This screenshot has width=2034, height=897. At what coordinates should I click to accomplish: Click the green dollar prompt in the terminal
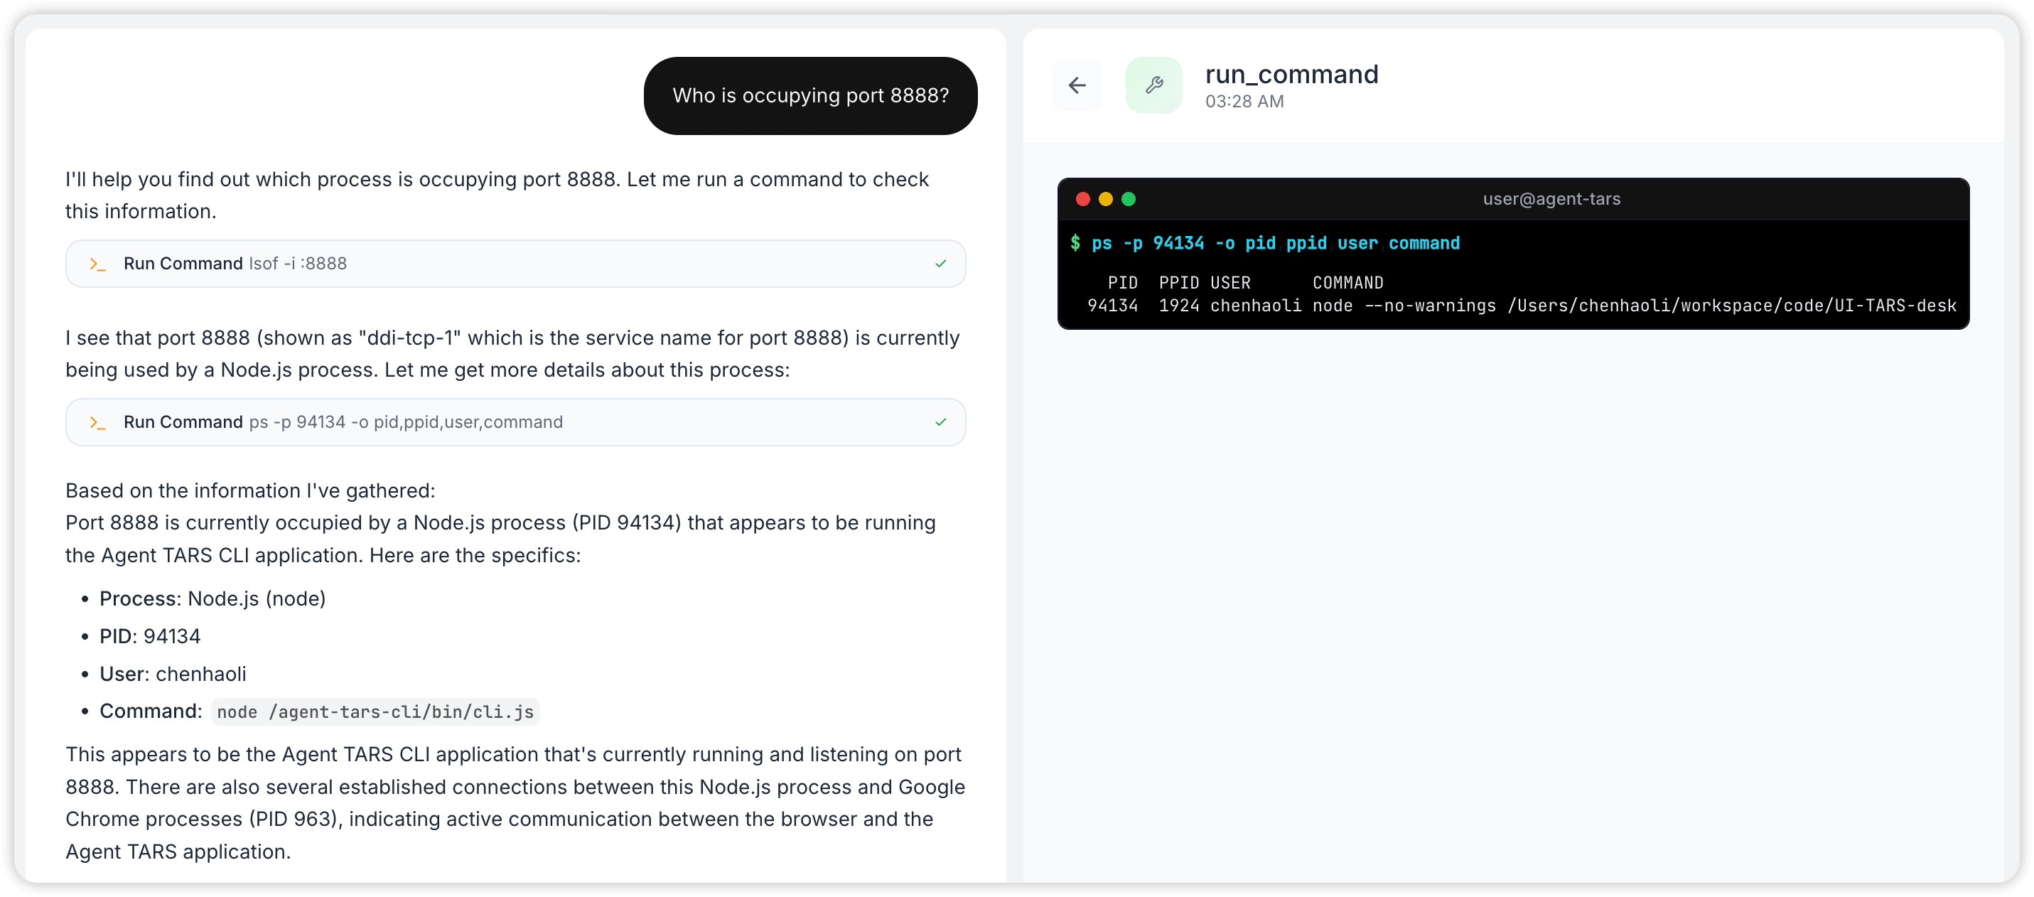point(1075,243)
